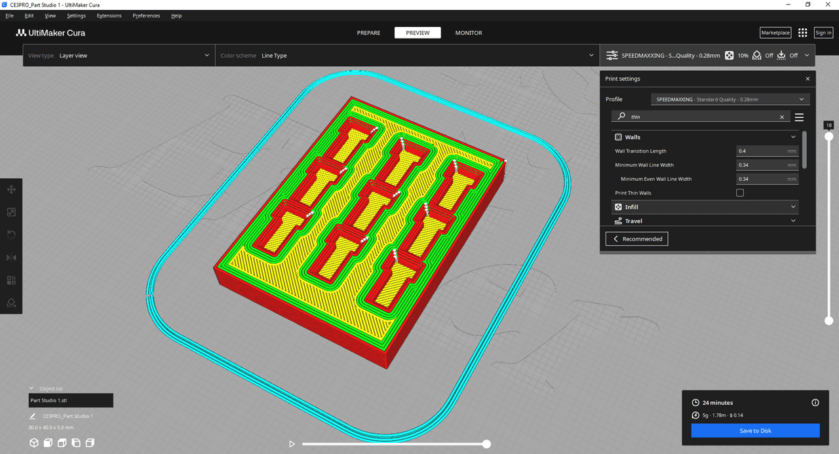Select the Move tool in left toolbar
The width and height of the screenshot is (839, 454).
(x=11, y=189)
